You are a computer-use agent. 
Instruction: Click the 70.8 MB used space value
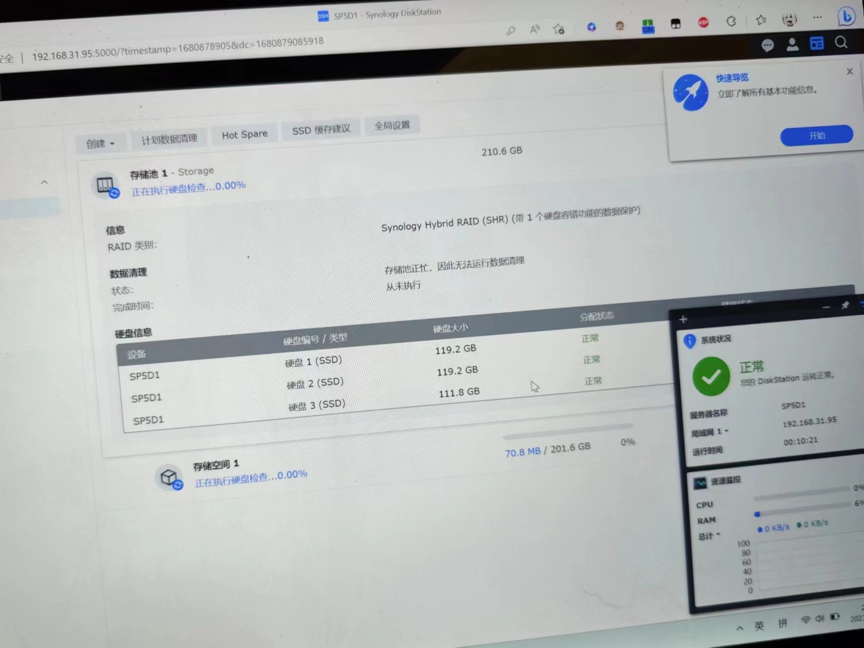coord(522,452)
